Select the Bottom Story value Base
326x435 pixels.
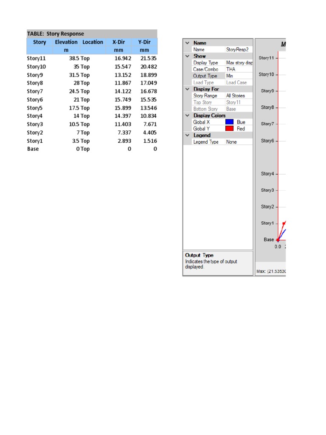tap(239, 109)
